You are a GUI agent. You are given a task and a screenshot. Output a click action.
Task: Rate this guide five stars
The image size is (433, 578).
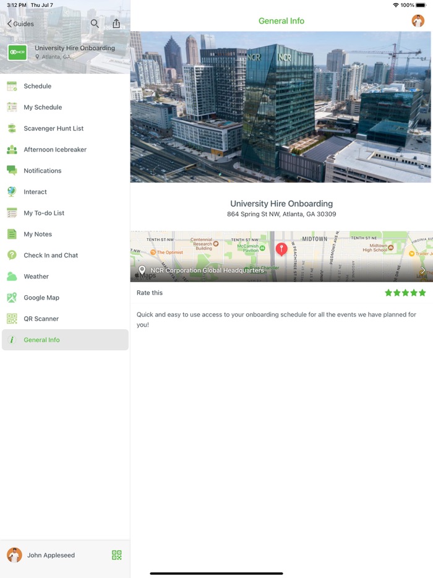click(x=422, y=293)
